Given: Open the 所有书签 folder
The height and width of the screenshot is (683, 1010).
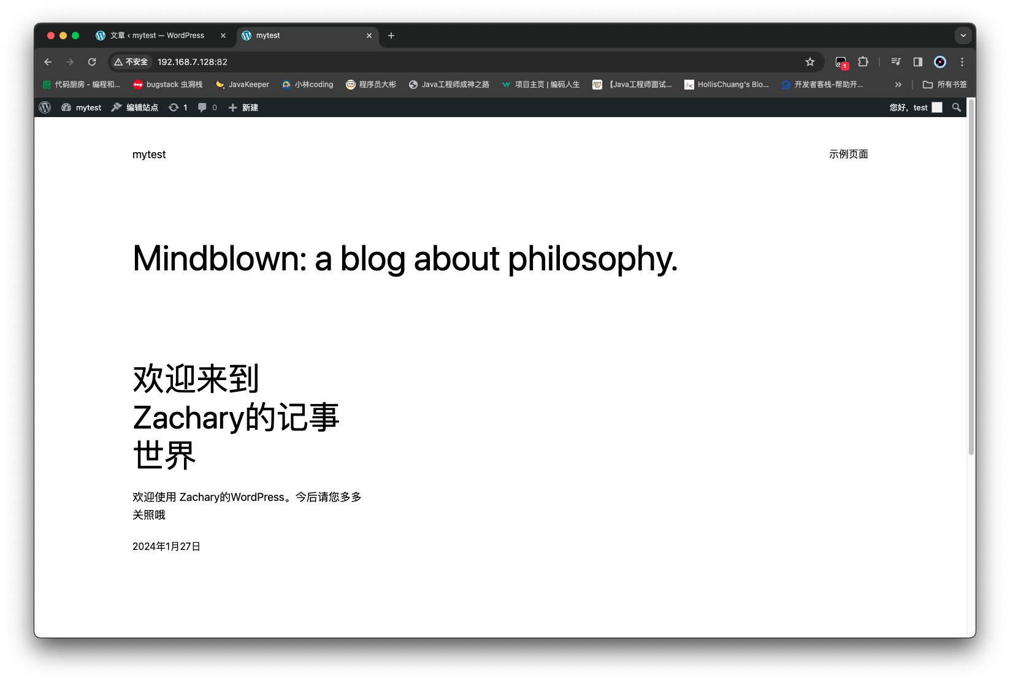Looking at the screenshot, I should click(x=945, y=85).
